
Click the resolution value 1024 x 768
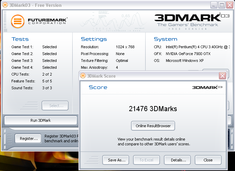(x=125, y=47)
